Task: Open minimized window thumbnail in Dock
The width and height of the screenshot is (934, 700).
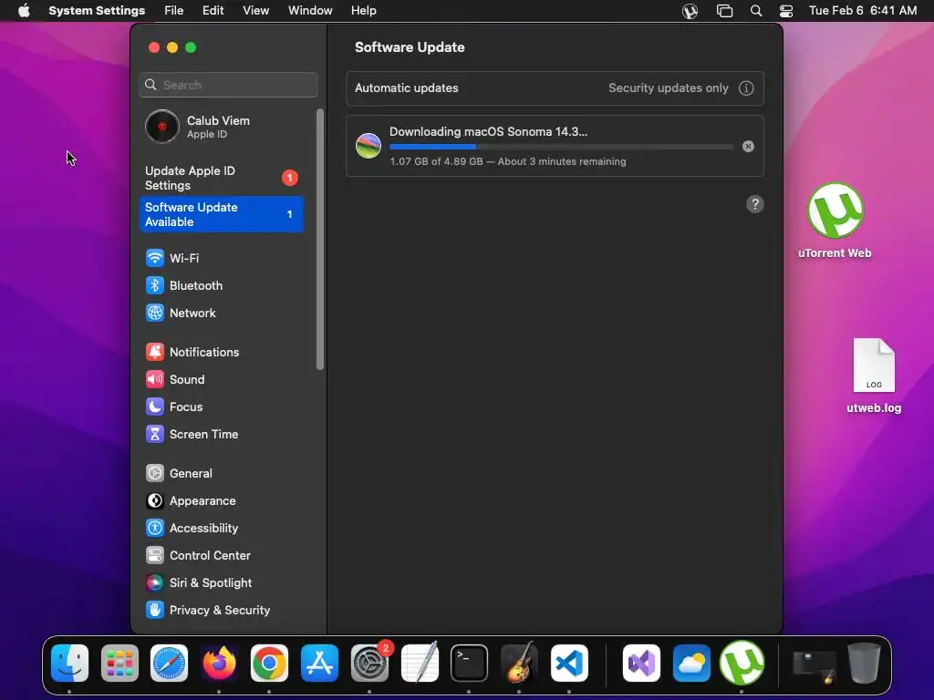Action: pyautogui.click(x=815, y=666)
